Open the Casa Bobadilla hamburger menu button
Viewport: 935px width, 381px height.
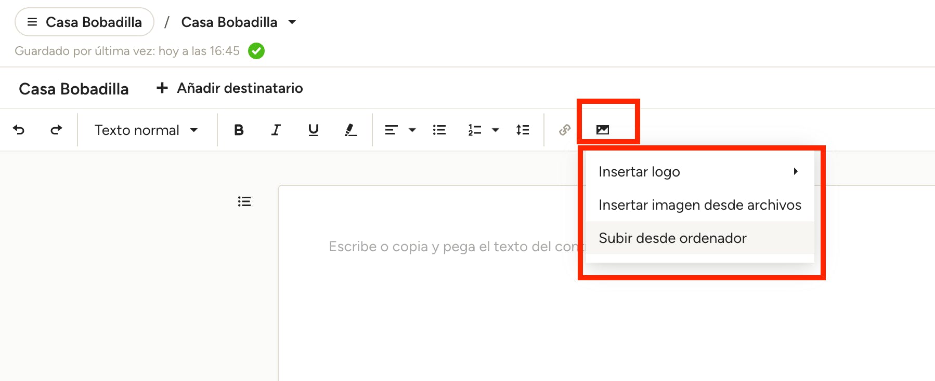(84, 22)
